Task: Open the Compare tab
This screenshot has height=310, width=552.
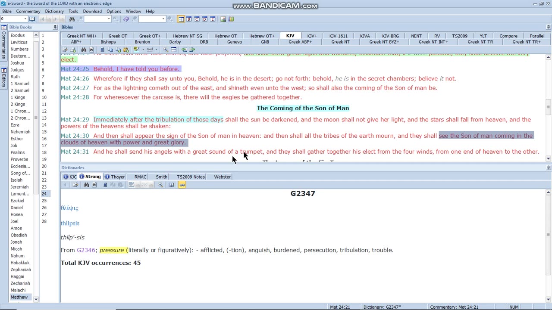Action: coord(508,36)
